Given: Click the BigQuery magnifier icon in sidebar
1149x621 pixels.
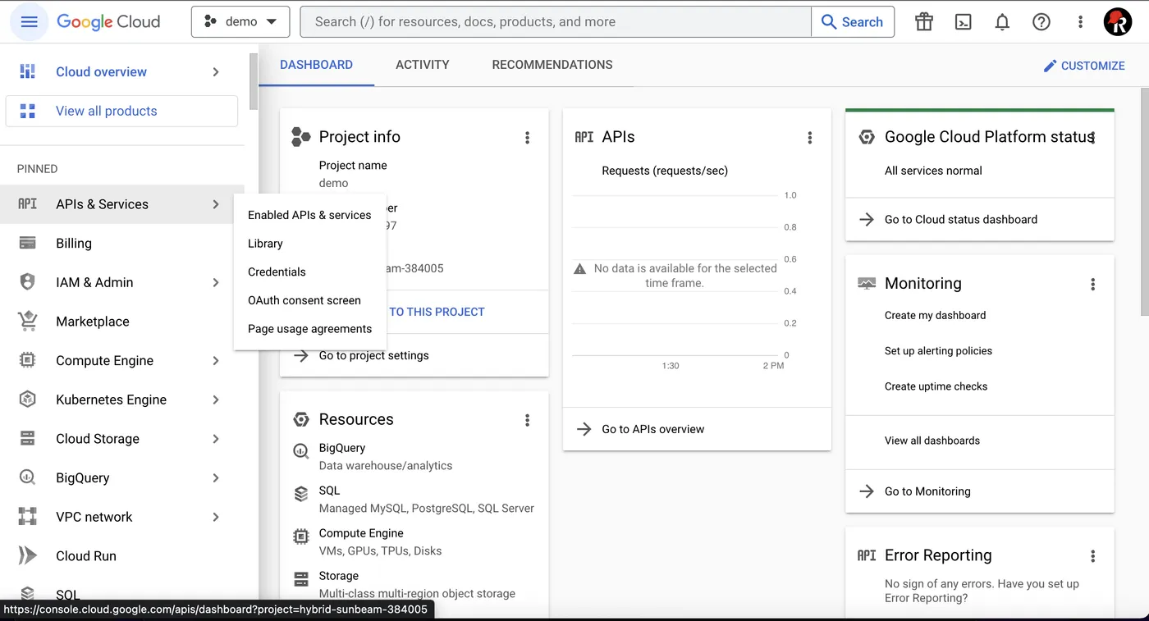Looking at the screenshot, I should (28, 477).
